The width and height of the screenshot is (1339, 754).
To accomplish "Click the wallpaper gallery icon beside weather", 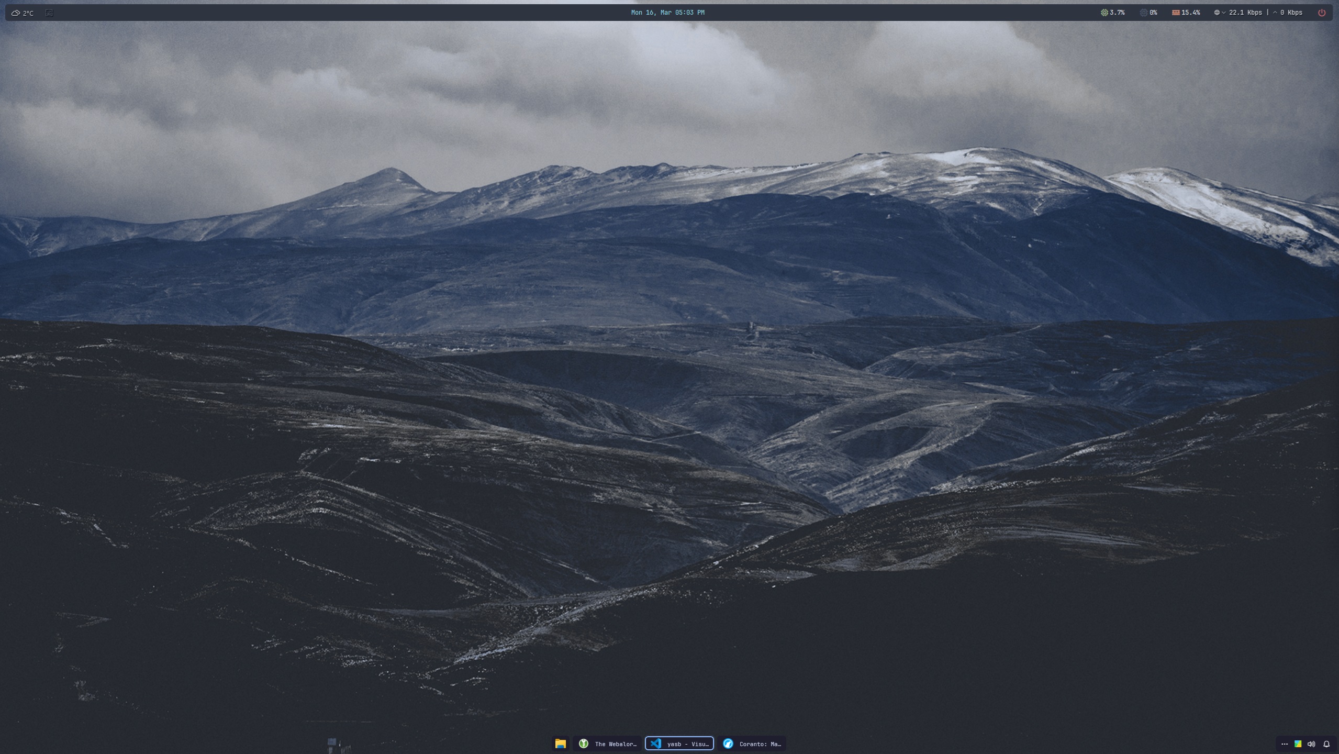I will (49, 13).
